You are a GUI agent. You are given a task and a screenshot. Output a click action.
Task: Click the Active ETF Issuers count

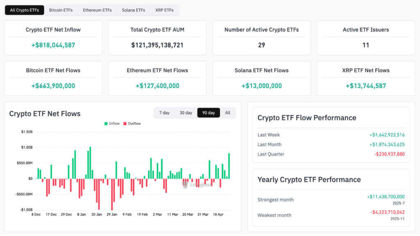365,45
